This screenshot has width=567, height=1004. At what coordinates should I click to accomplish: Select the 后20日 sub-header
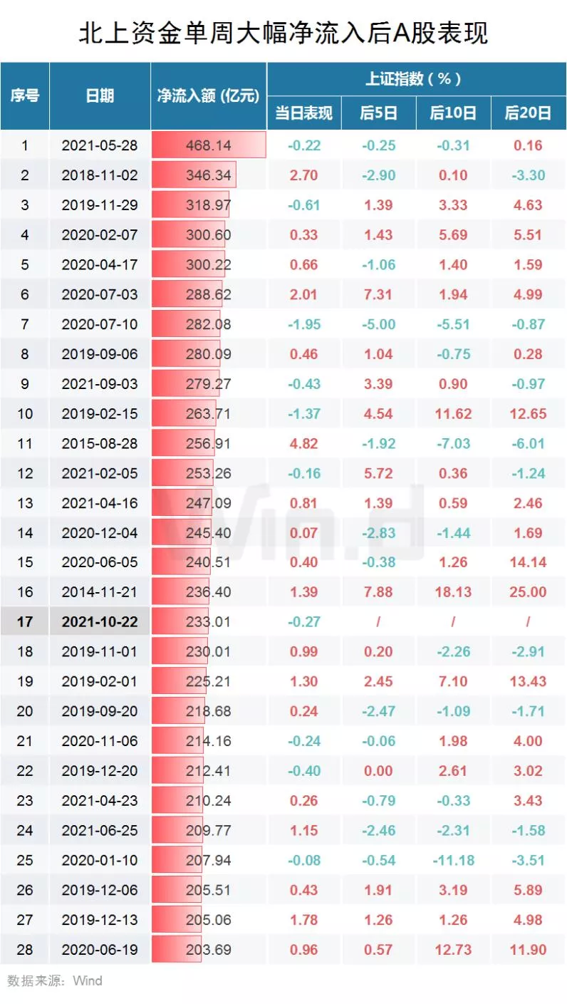click(528, 113)
